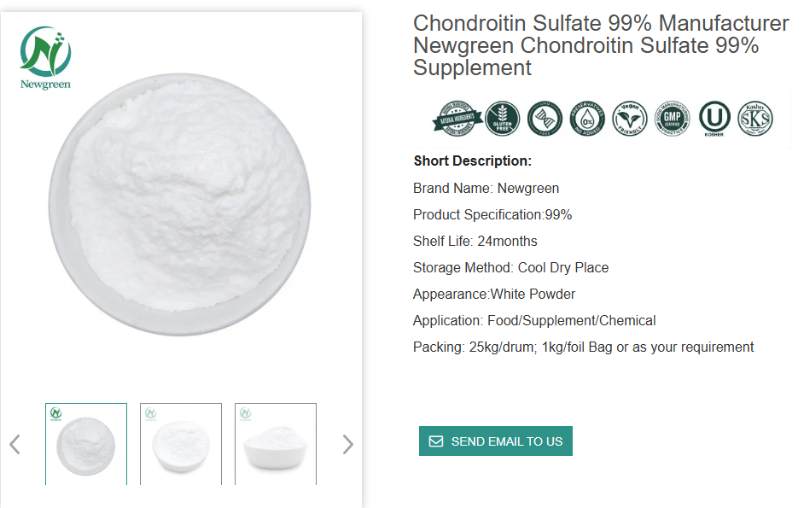Image resolution: width=804 pixels, height=508 pixels.
Task: Click the GMP Certified badge
Action: [x=672, y=119]
